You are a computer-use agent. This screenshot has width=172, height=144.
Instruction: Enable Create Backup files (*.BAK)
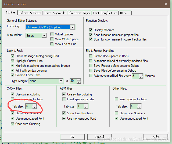click(91, 56)
